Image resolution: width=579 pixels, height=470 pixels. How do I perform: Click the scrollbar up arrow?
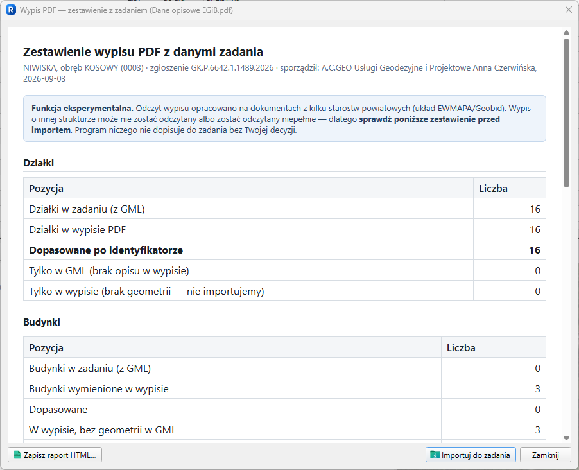(566, 33)
